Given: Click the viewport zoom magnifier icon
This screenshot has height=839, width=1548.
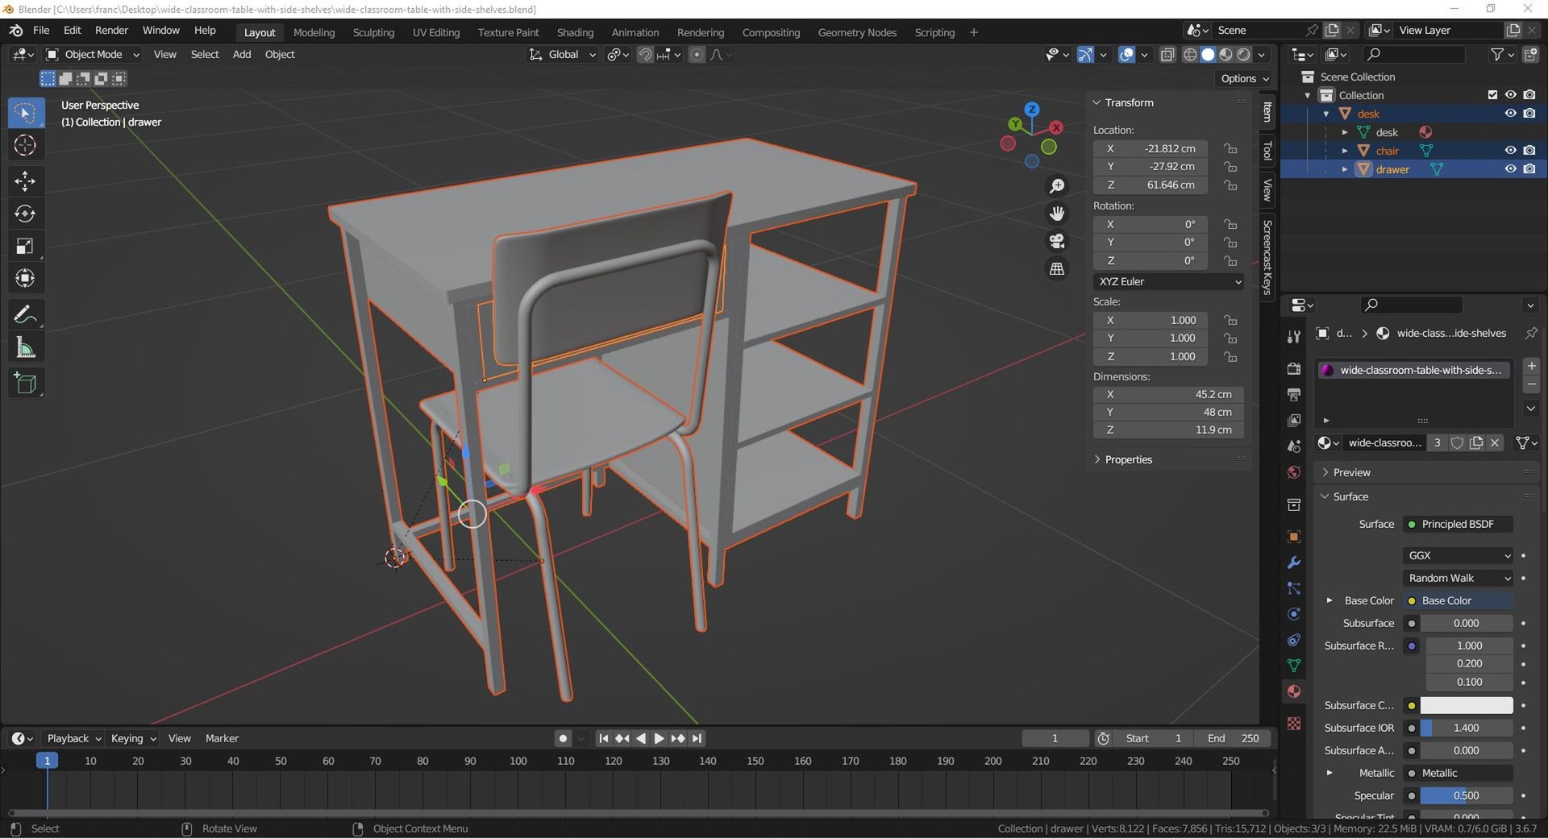Looking at the screenshot, I should click(1056, 186).
